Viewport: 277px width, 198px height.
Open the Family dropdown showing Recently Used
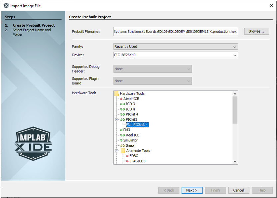176,47
